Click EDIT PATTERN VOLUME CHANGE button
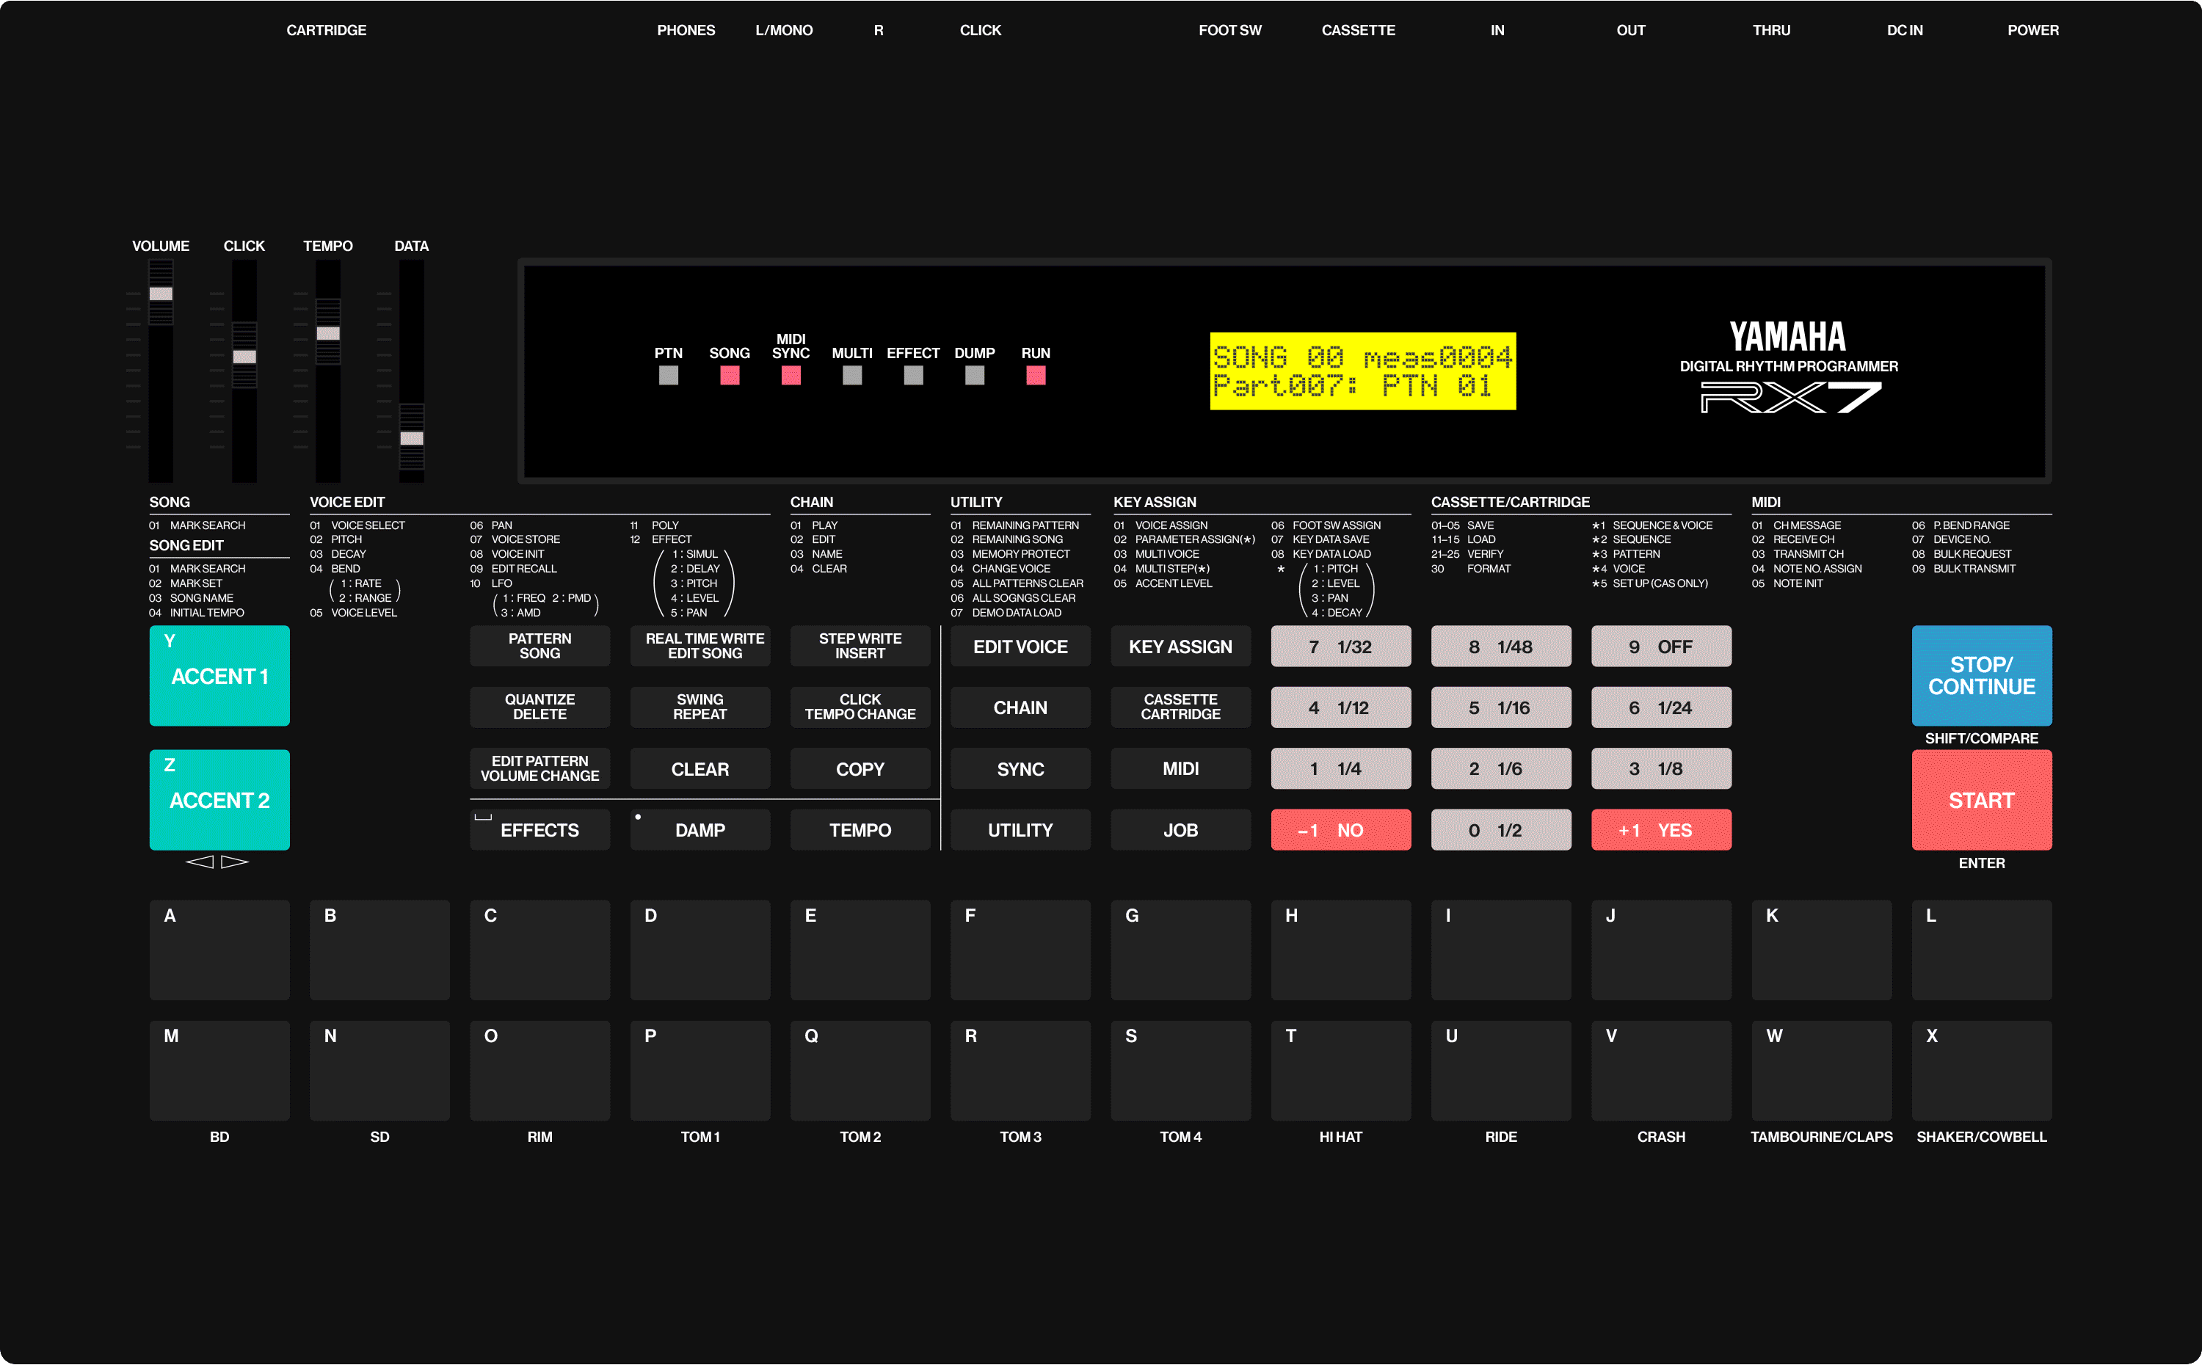 click(540, 768)
